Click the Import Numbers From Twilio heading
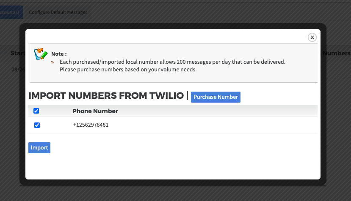Image resolution: width=351 pixels, height=201 pixels. (x=106, y=95)
